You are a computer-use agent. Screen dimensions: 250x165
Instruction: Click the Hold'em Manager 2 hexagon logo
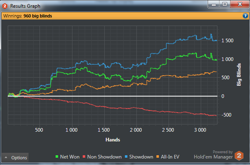(x=239, y=156)
